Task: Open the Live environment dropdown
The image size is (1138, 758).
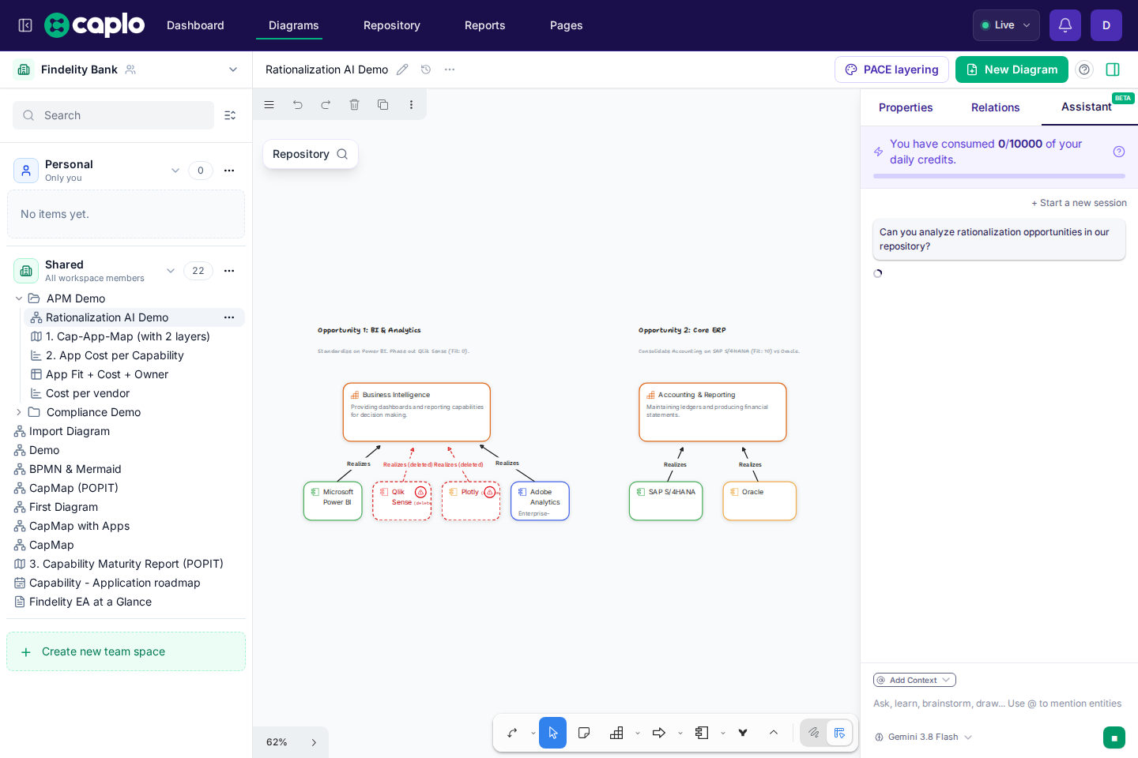Action: point(1006,25)
